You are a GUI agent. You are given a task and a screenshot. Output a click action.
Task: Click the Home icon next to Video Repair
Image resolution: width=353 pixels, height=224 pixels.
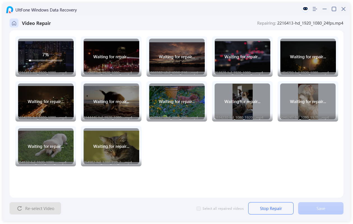click(x=14, y=23)
